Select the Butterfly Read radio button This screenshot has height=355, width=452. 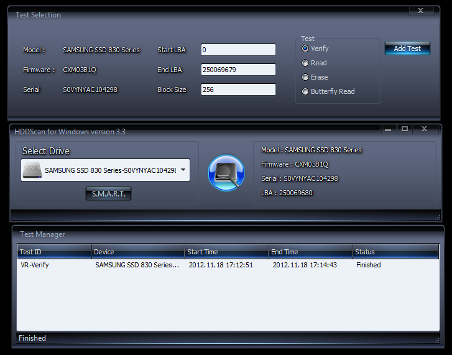(305, 91)
